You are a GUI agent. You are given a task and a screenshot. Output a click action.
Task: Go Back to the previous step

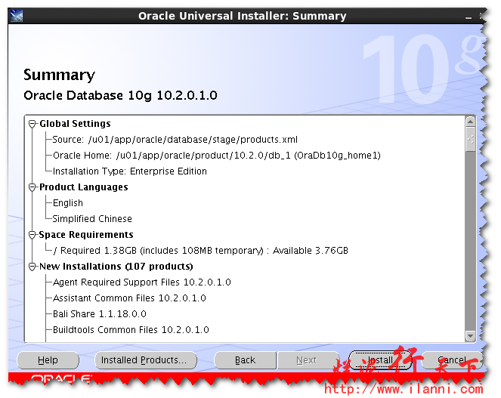245,360
